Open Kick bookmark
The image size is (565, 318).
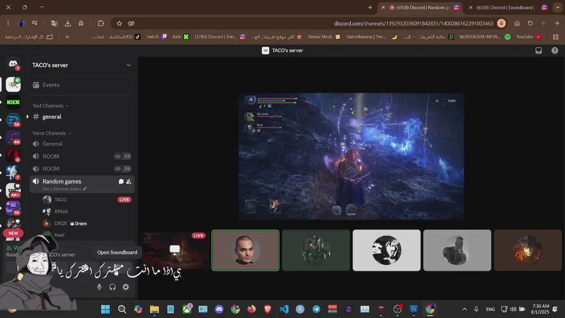(x=181, y=37)
